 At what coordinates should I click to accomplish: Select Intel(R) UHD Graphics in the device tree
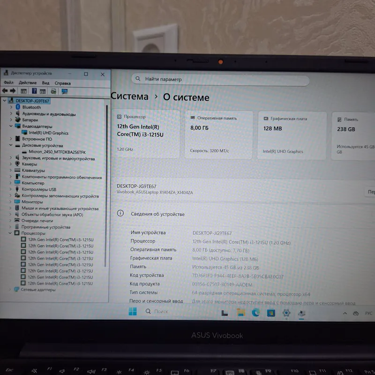[x=49, y=133]
